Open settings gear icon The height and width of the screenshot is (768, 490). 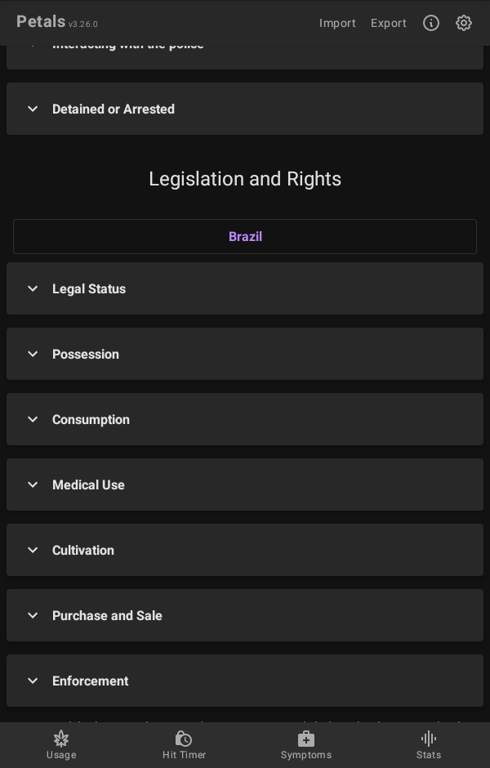pos(464,23)
